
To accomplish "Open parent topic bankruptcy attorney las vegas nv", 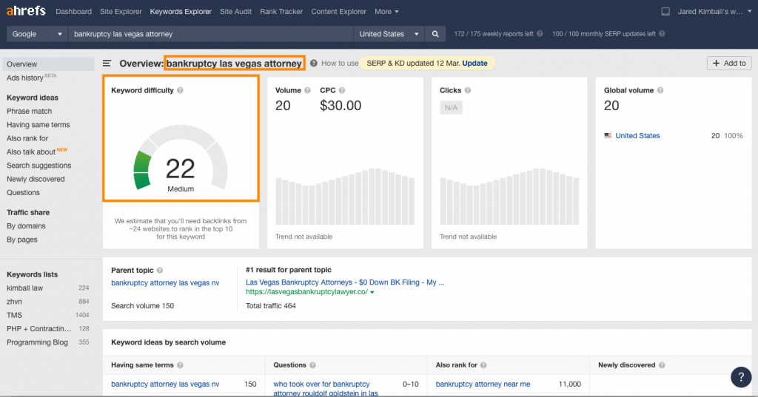I will [165, 283].
